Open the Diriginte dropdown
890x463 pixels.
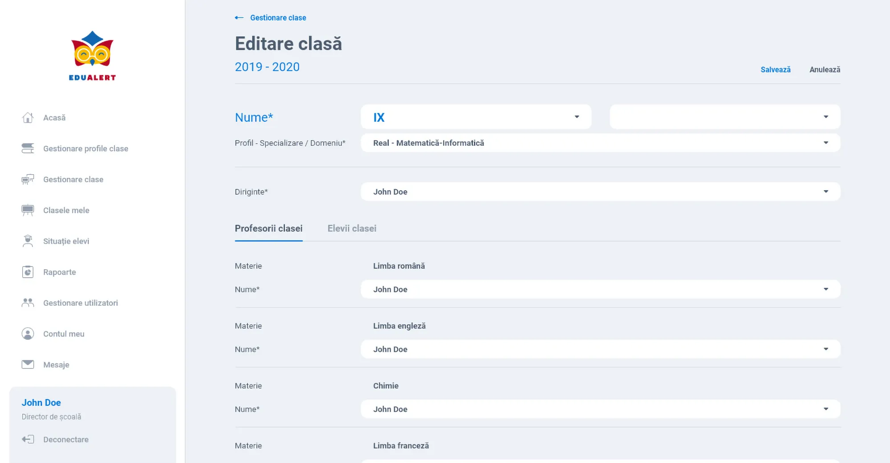[600, 192]
